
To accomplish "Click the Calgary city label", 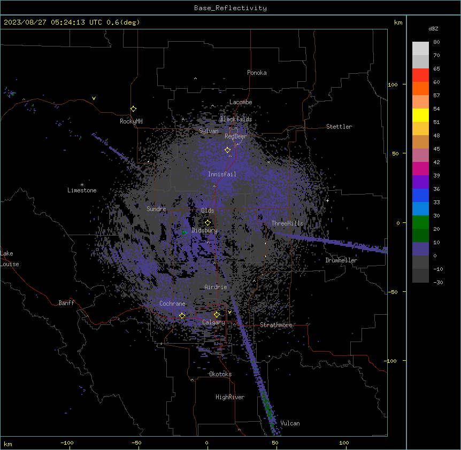I will click(213, 322).
